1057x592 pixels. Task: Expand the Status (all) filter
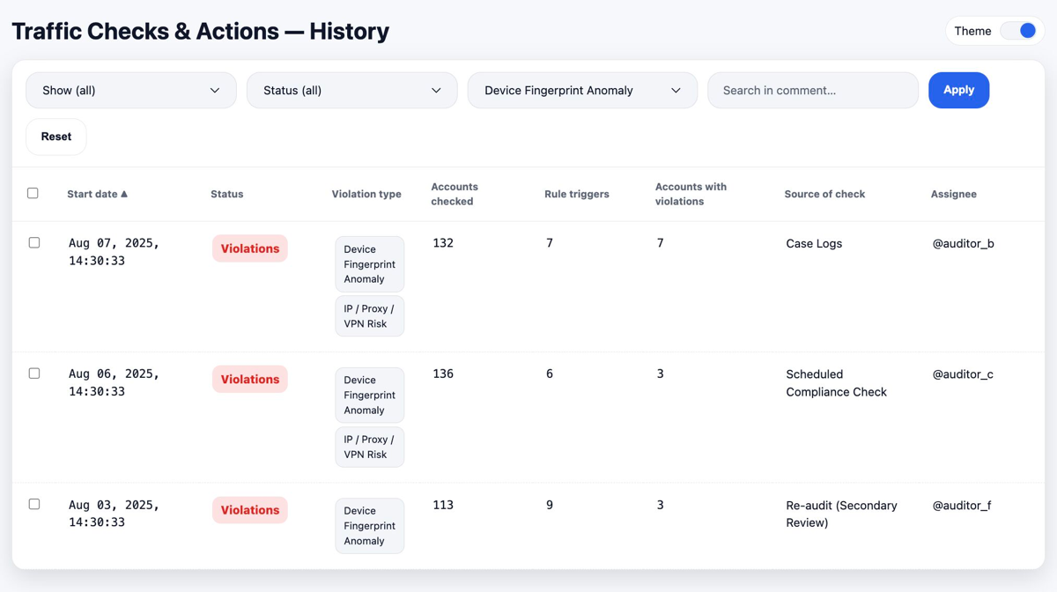click(x=351, y=91)
